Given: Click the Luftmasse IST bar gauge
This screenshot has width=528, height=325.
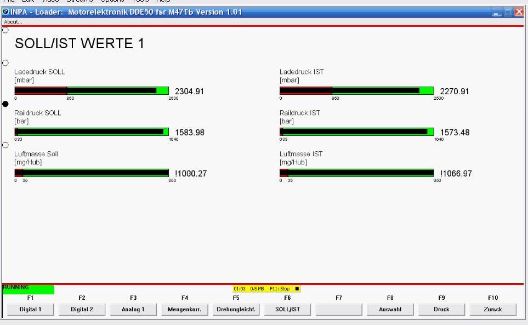Looking at the screenshot, I should pyautogui.click(x=356, y=173).
